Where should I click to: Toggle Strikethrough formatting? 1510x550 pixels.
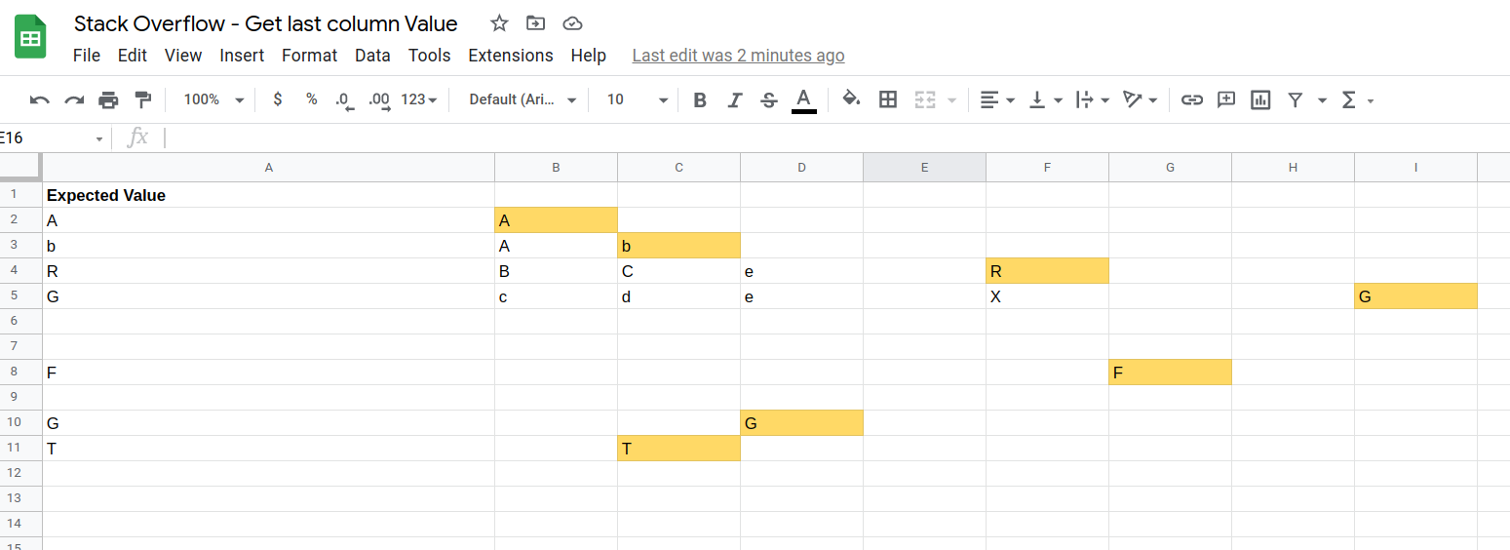[x=769, y=99]
